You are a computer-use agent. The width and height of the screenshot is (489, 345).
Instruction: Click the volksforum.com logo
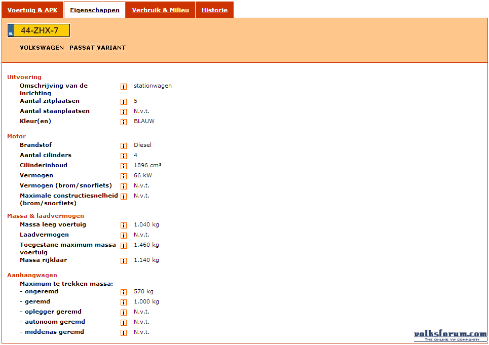click(450, 336)
